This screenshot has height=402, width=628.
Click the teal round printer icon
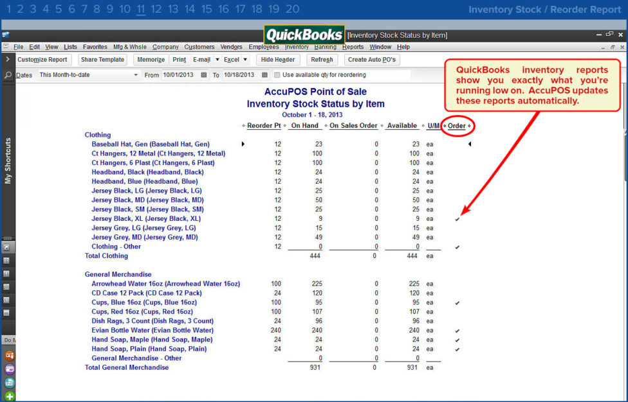10,383
